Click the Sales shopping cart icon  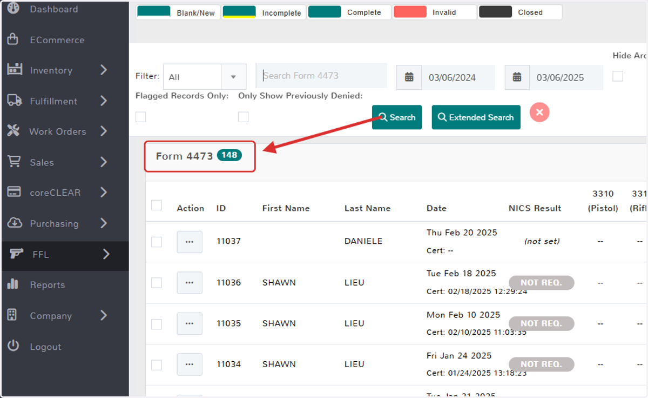coord(13,162)
